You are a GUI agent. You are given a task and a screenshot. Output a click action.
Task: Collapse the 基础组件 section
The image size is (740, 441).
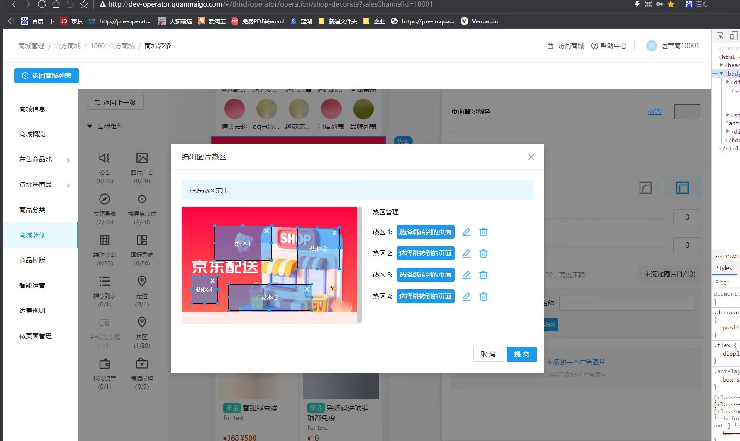(90, 126)
